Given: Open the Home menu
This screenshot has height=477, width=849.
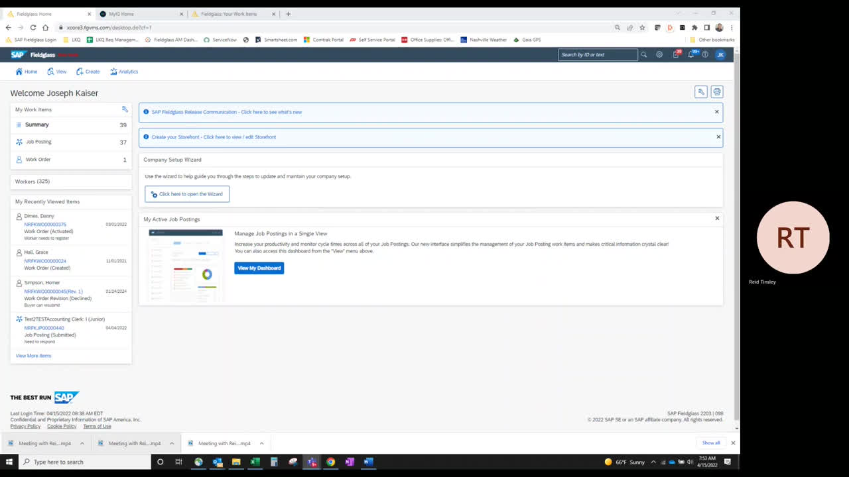Looking at the screenshot, I should (27, 72).
